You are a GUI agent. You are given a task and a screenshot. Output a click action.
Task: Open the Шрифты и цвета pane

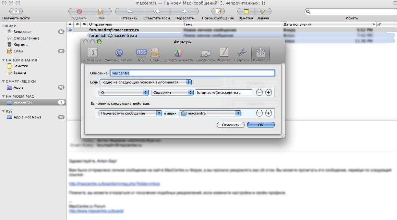[178, 55]
